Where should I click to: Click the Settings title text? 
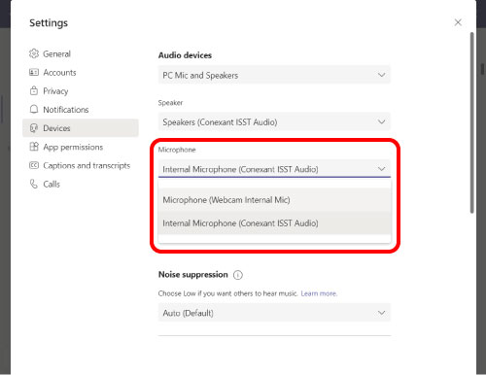(49, 23)
